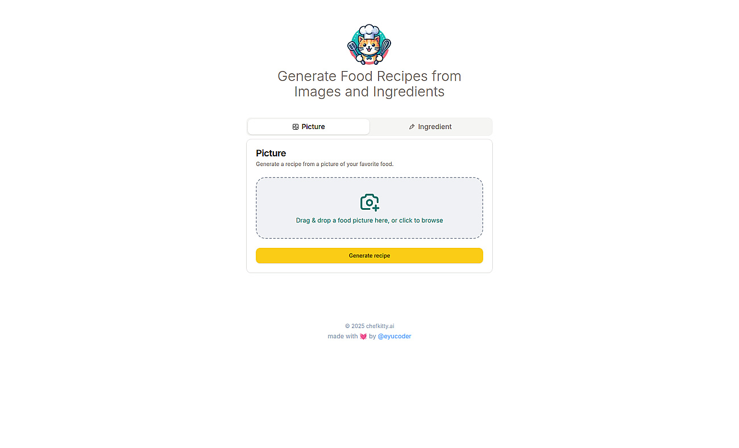This screenshot has height=448, width=739.
Task: Click the yellow Generate recipe button
Action: [369, 256]
